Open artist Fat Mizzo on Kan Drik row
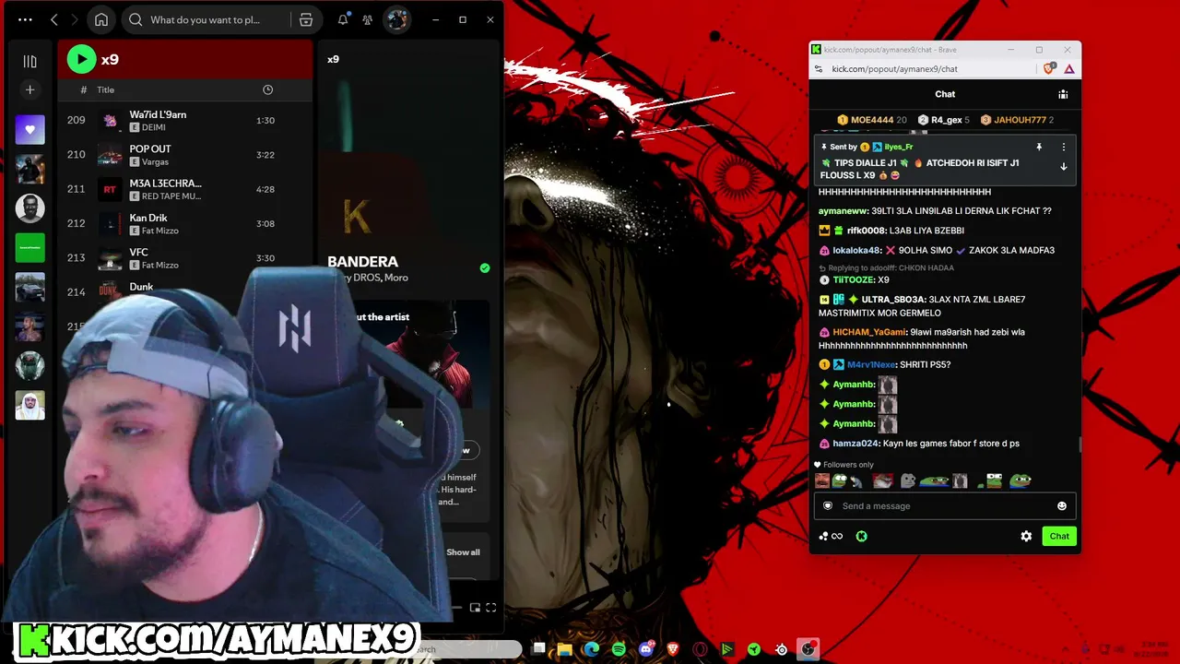1180x664 pixels. pyautogui.click(x=159, y=231)
